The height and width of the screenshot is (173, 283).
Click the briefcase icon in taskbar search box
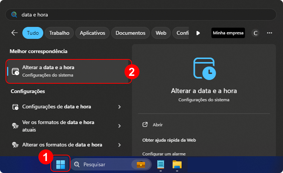(x=141, y=164)
